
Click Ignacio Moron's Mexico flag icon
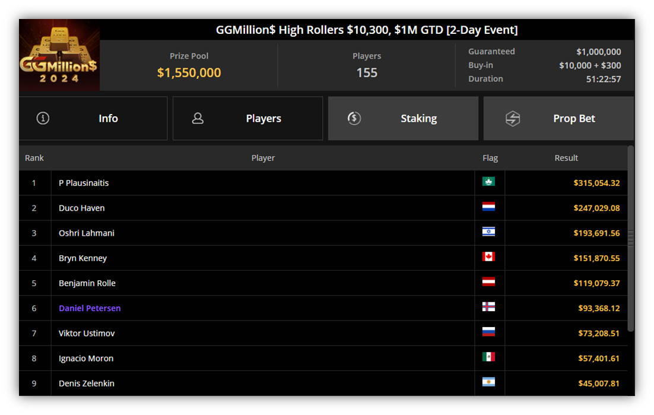(x=488, y=357)
